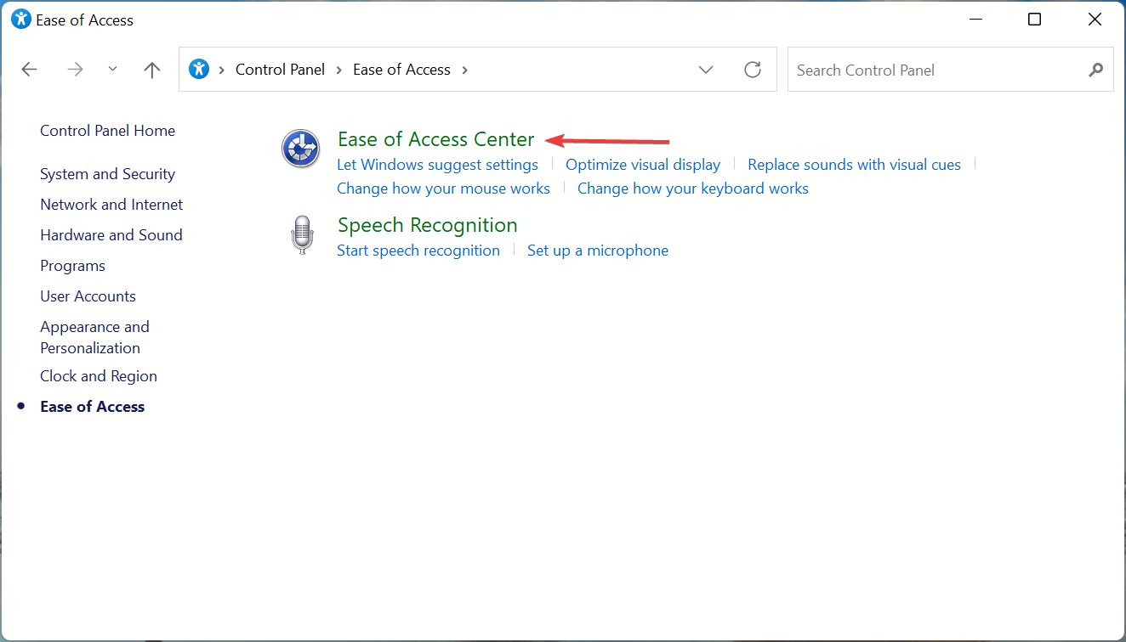1126x642 pixels.
Task: Expand chevron after Control Panel breadcrumb
Action: point(339,70)
